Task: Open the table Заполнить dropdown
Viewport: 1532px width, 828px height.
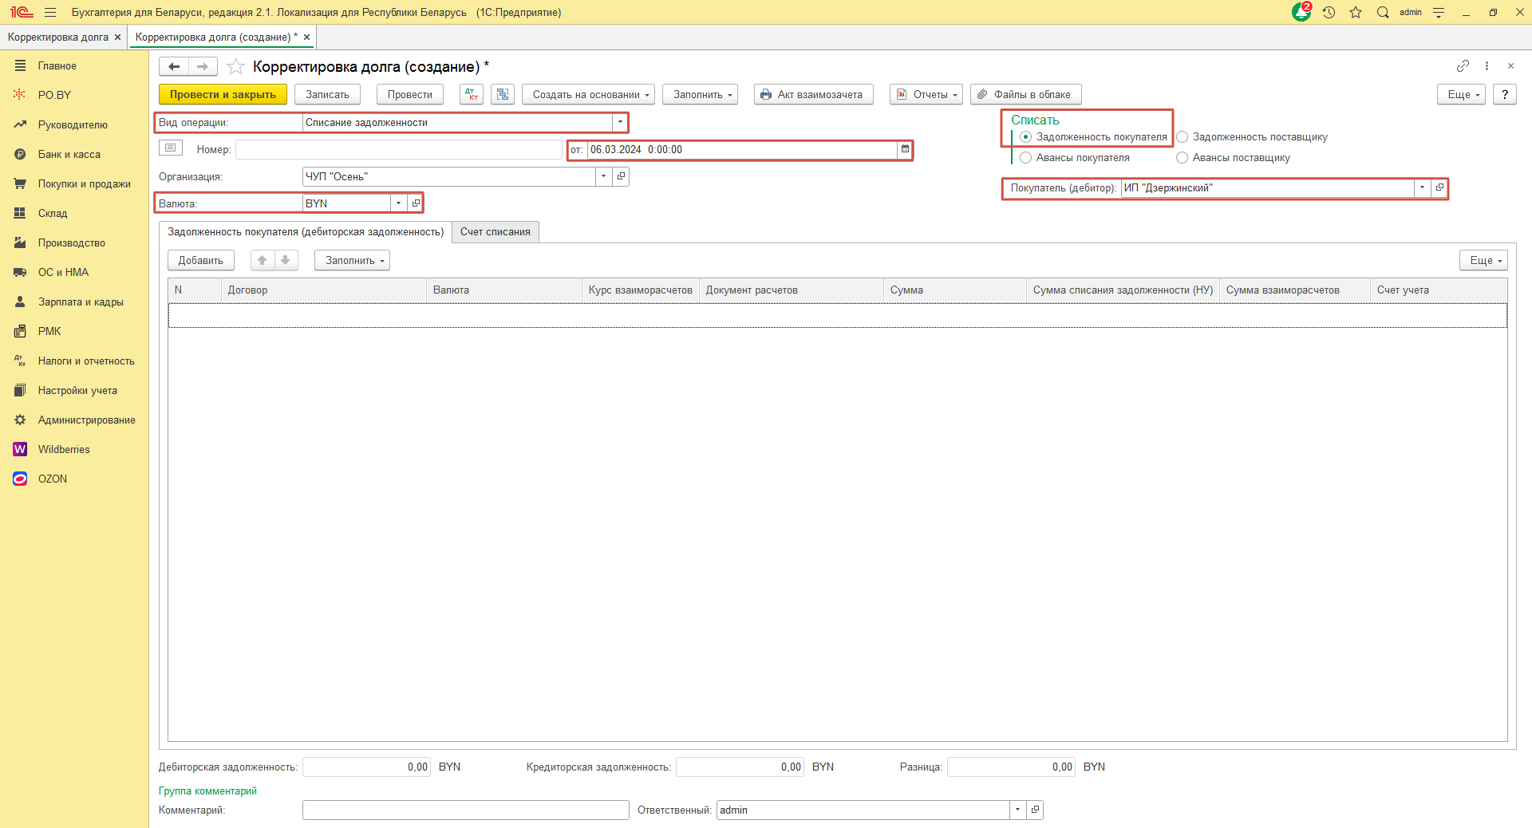Action: (352, 260)
